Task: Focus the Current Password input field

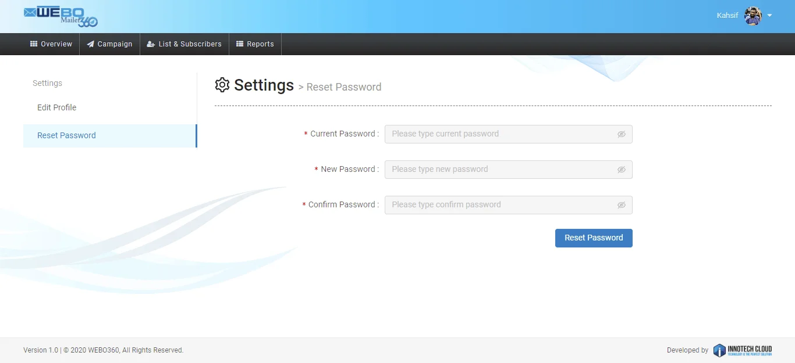Action: coord(501,134)
